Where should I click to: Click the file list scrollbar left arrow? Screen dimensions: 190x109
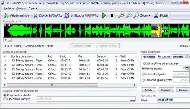(4, 85)
